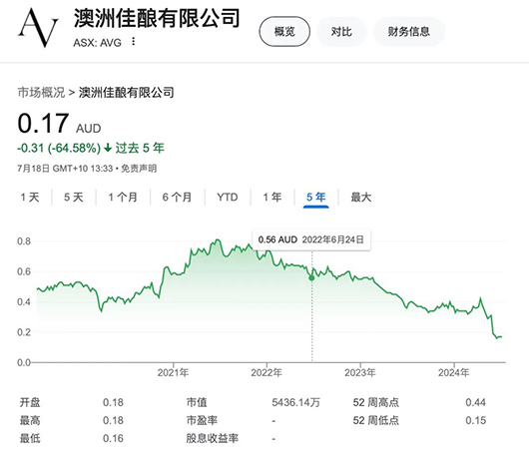Open the three-dot menu beside ASX: AVG
Image resolution: width=529 pixels, height=451 pixels.
click(134, 41)
